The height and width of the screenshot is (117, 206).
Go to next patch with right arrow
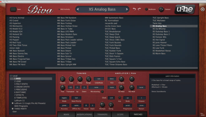(x=127, y=9)
